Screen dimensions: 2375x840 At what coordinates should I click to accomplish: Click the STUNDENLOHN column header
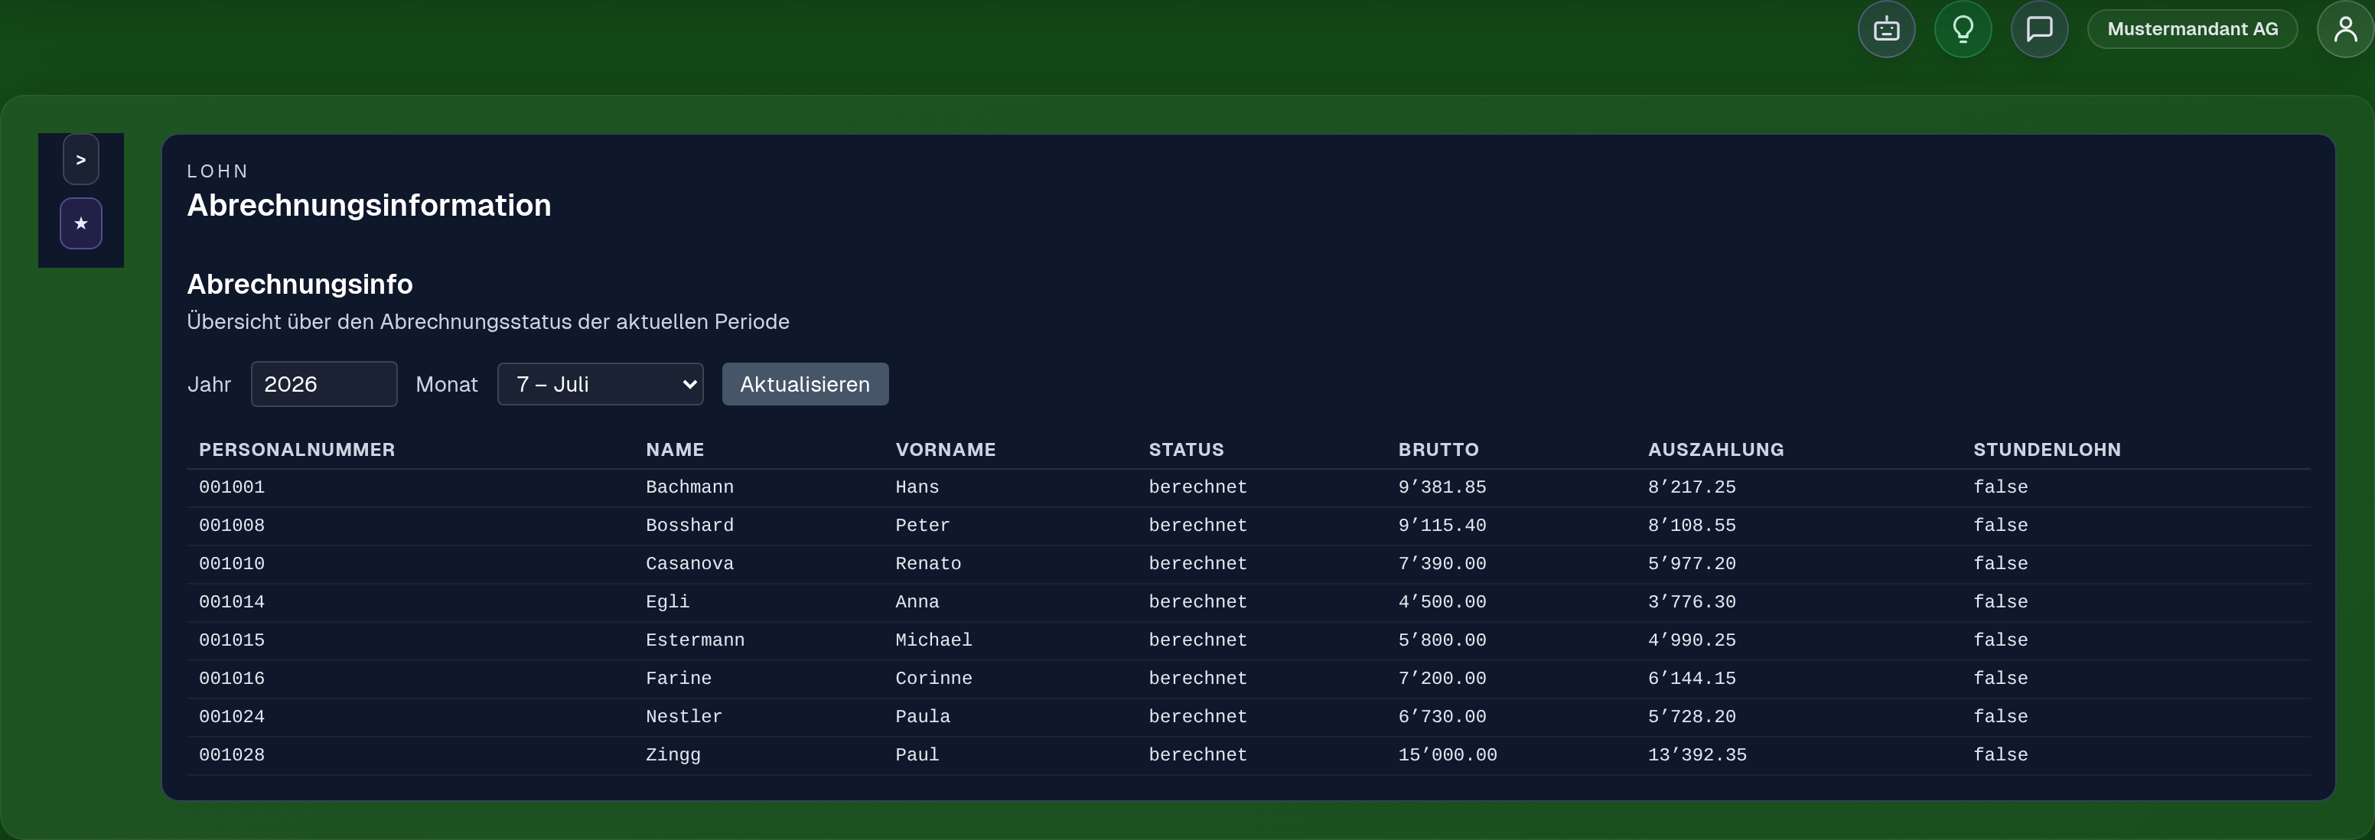coord(2047,450)
